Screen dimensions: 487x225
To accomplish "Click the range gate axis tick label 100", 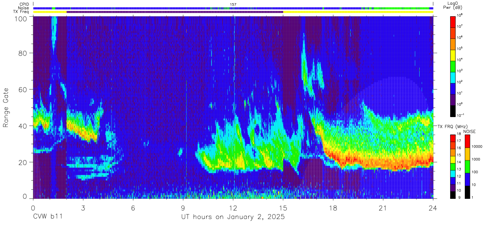I will click(21, 19).
